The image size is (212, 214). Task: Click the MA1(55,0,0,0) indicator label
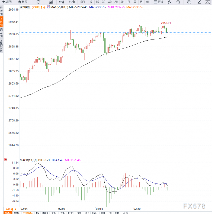coord(59,7)
